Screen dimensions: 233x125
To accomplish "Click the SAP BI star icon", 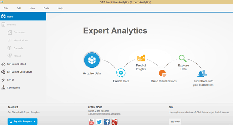I will pyautogui.click(x=3, y=80).
